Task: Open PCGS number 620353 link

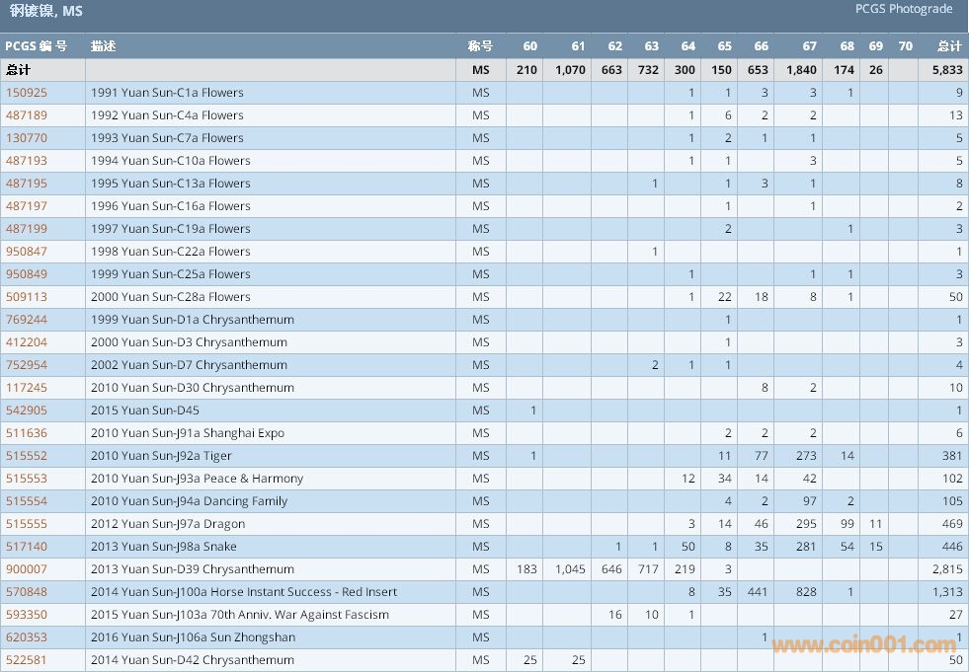Action: click(x=27, y=637)
